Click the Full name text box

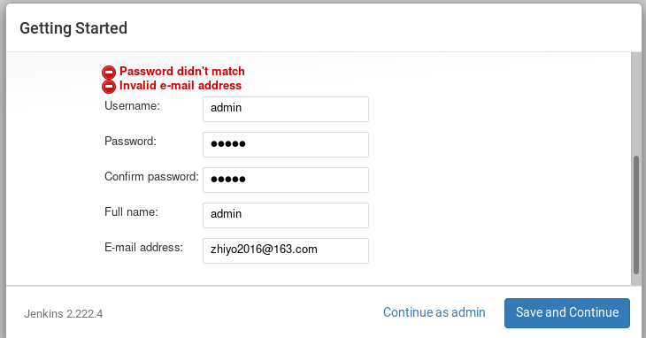286,215
